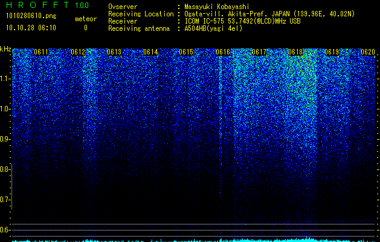Click the "Receiving Location" label
Image resolution: width=380 pixels, height=242 pixels.
[x=141, y=14]
